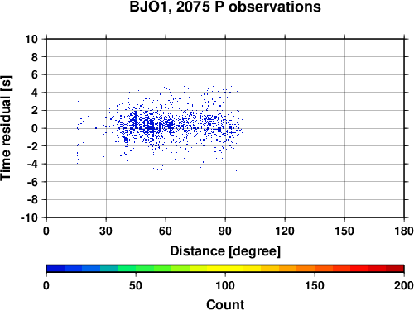Click the y-axis tick label '8'
This screenshot has width=414, height=310.
pos(35,57)
